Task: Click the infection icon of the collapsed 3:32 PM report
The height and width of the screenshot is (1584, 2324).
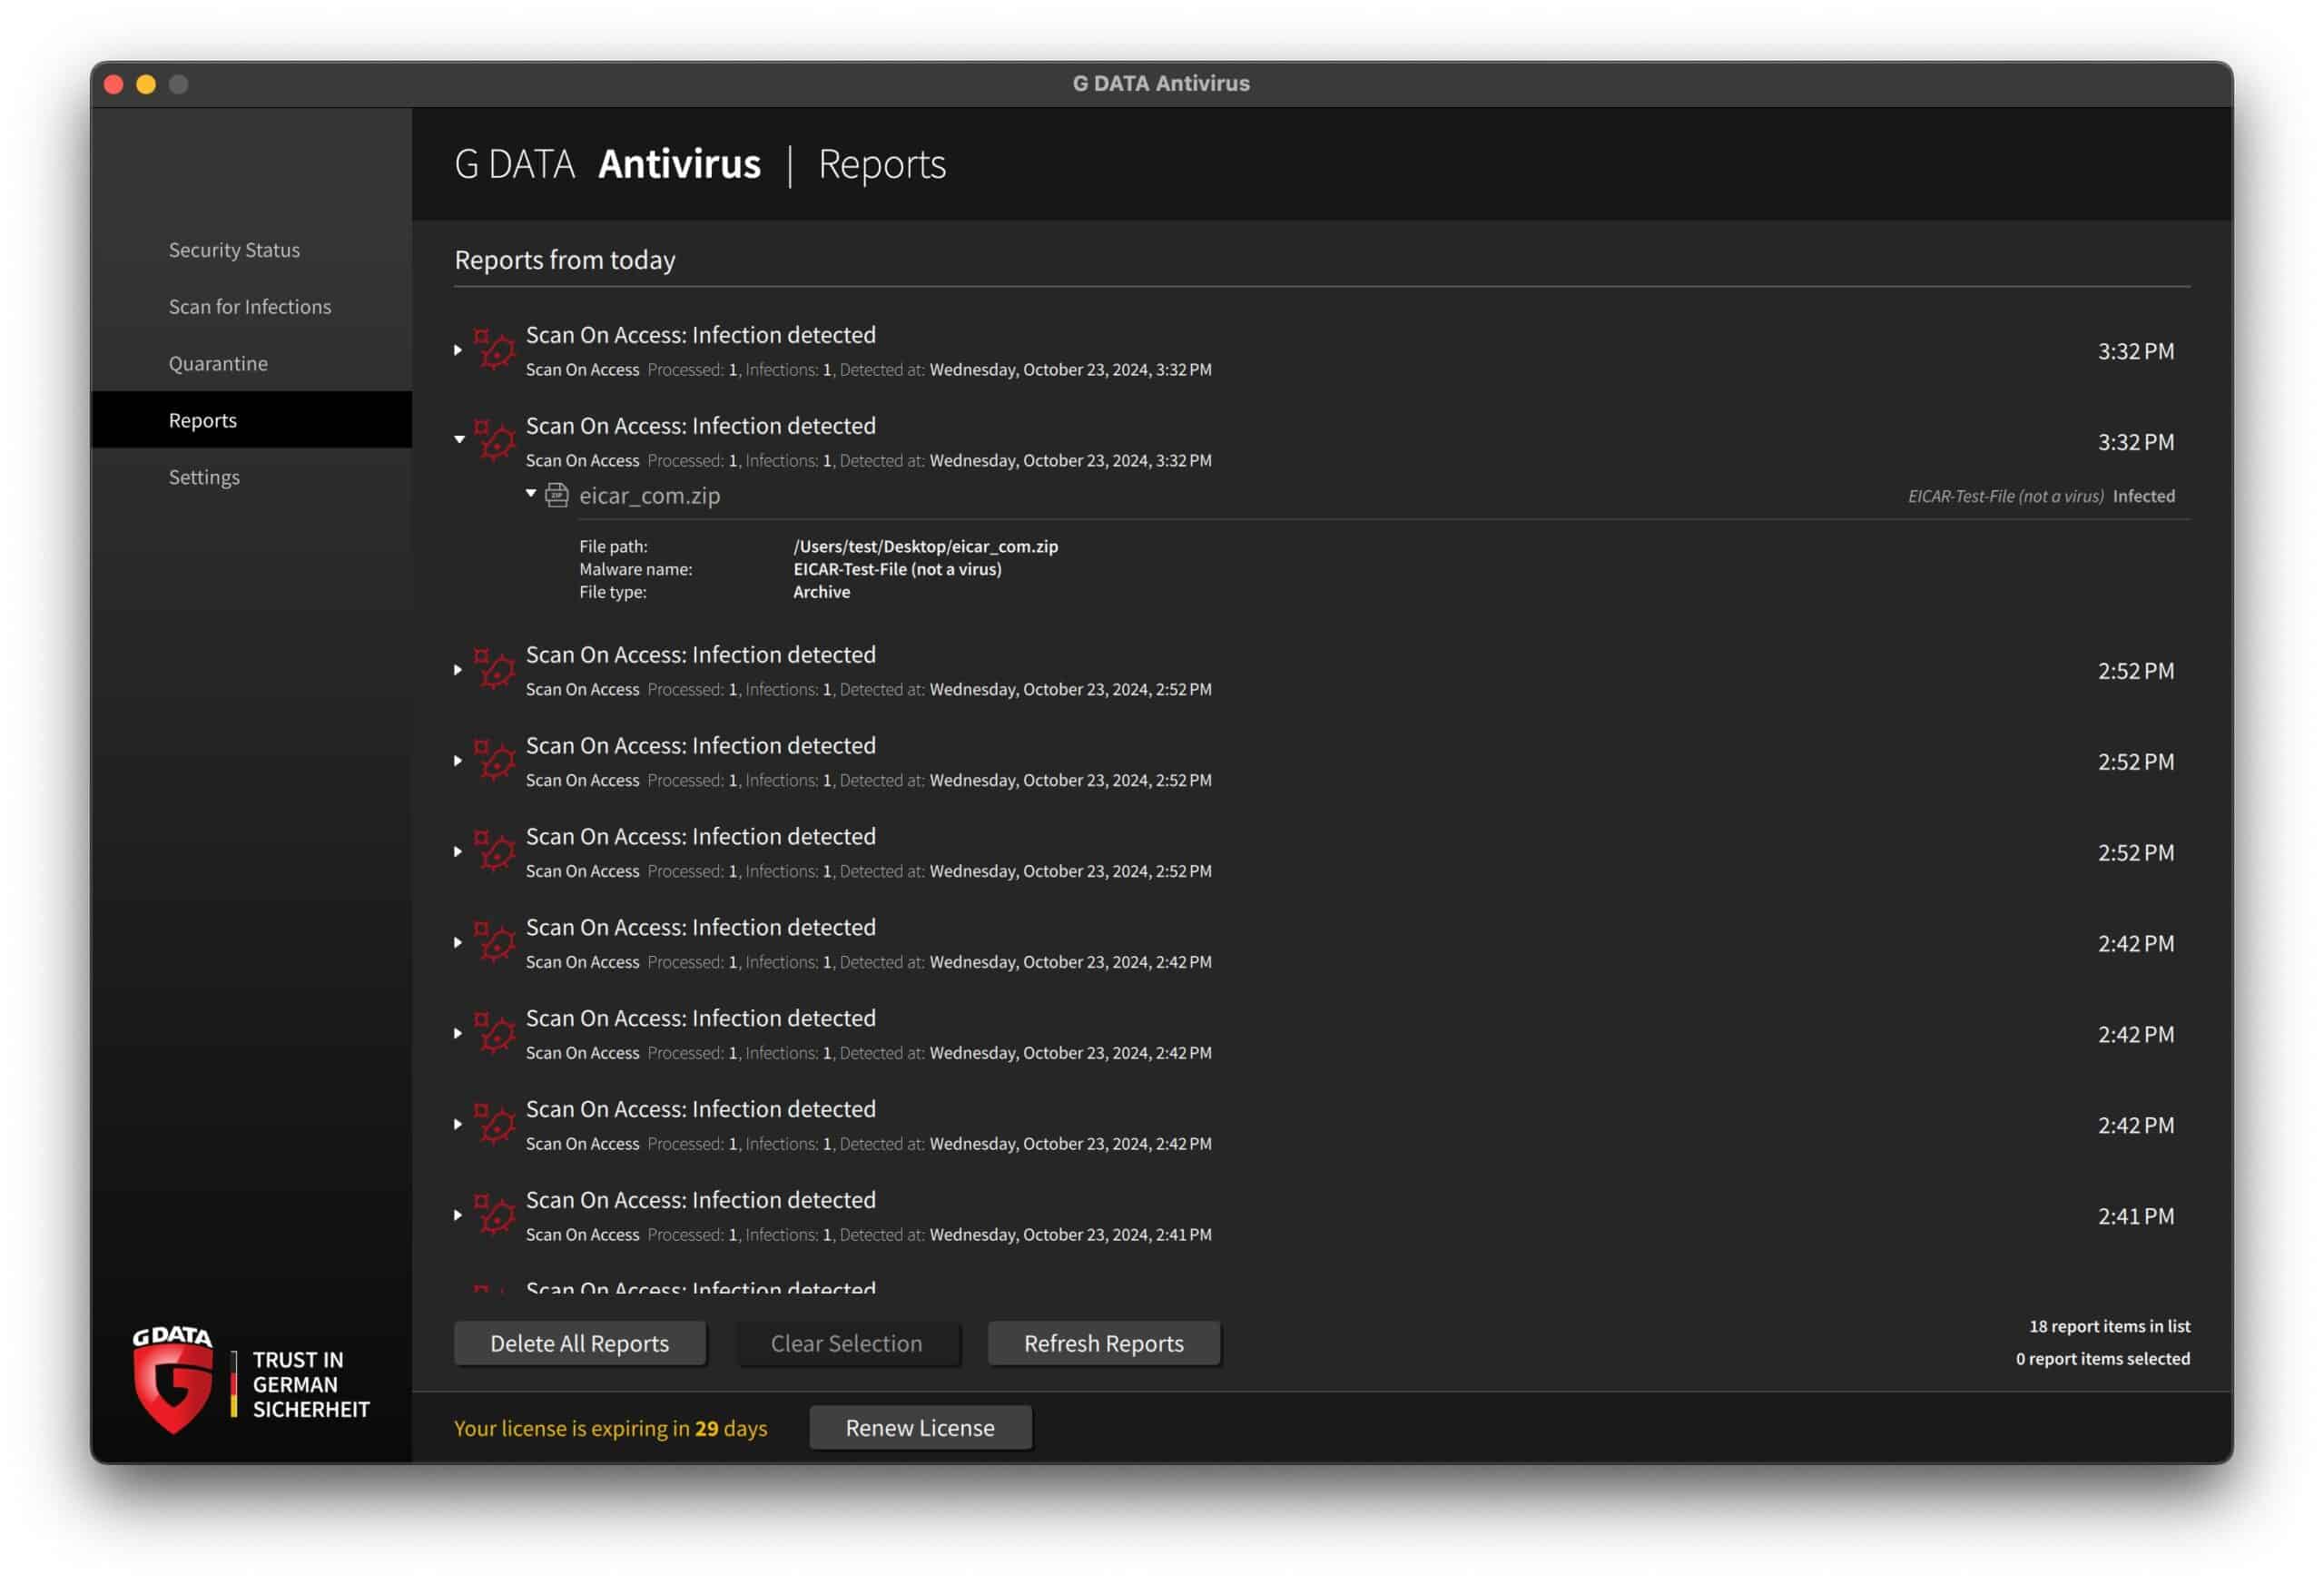Action: click(x=494, y=349)
